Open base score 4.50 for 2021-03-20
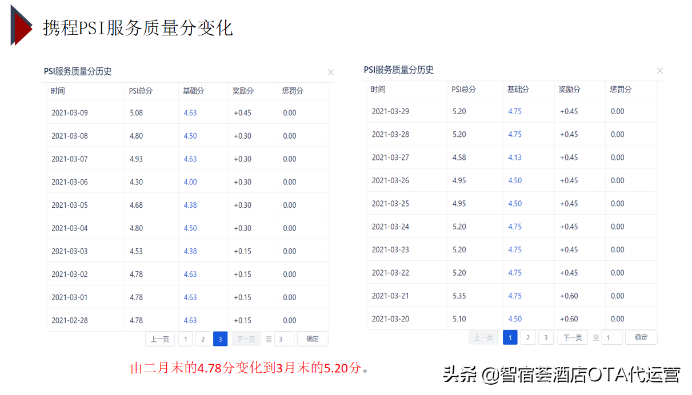 [515, 319]
